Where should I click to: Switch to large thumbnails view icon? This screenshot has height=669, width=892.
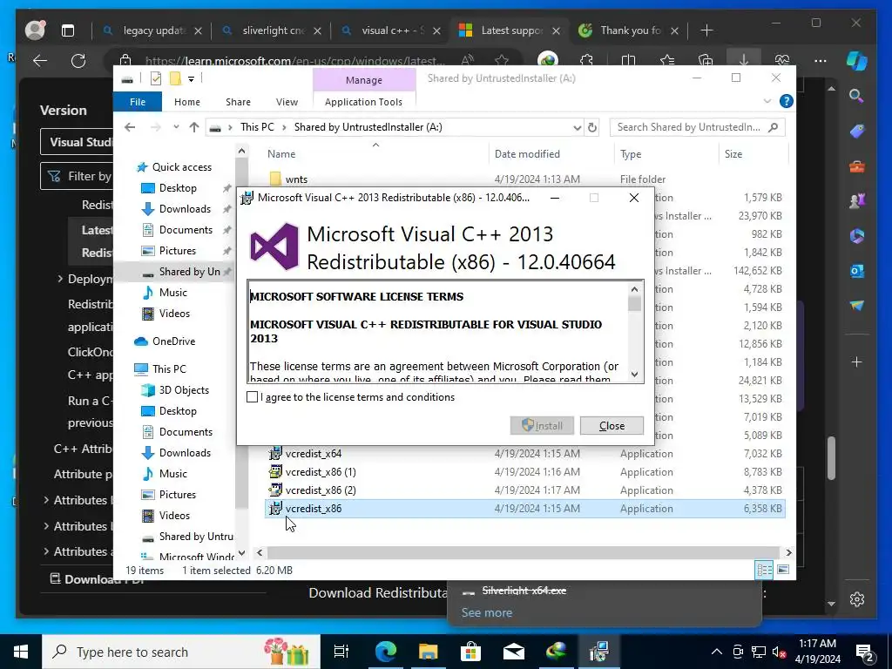coord(783,570)
